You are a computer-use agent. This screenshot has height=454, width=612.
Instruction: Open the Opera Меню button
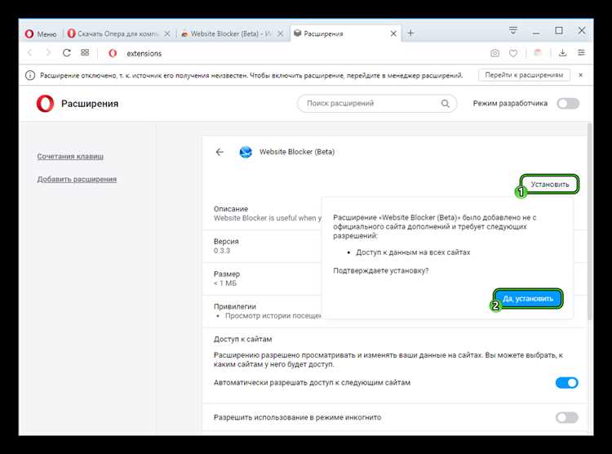click(41, 34)
